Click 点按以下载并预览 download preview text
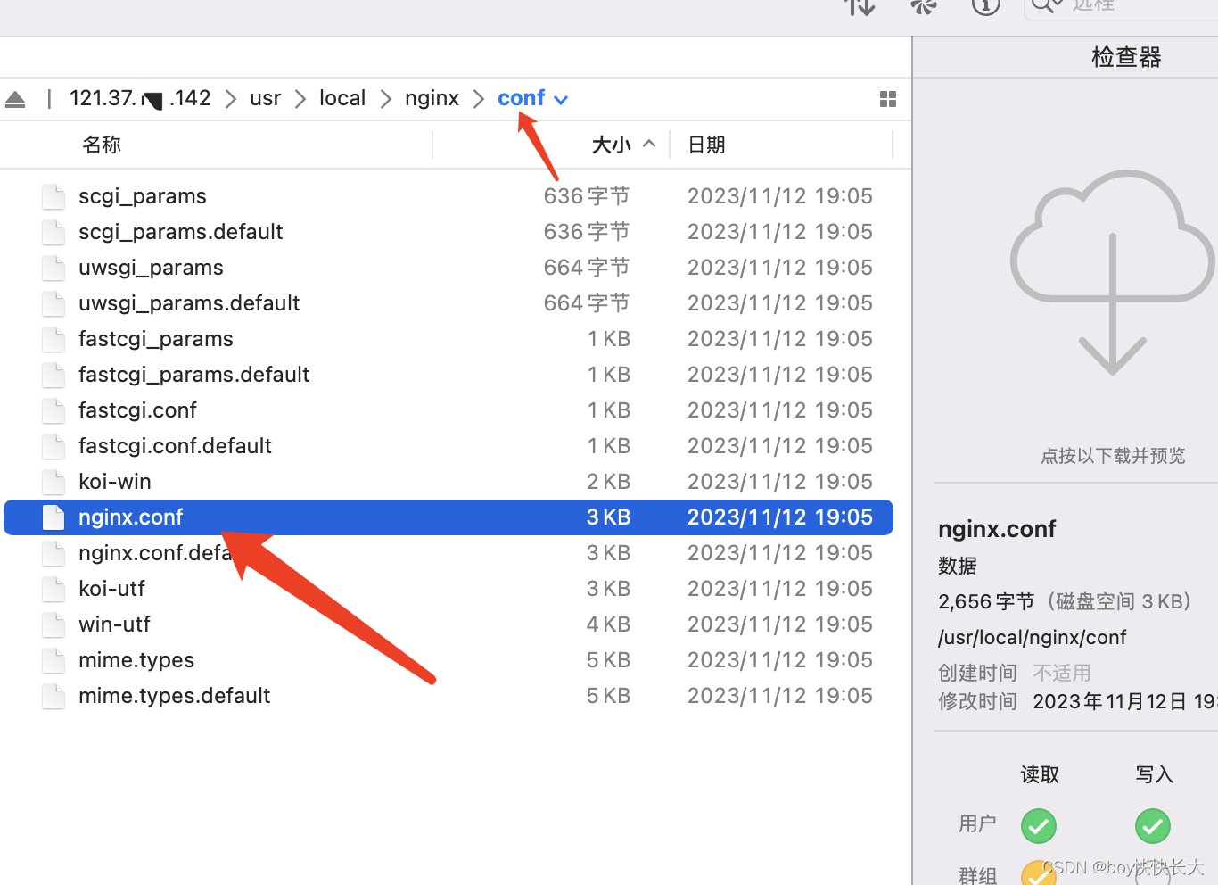Image resolution: width=1218 pixels, height=885 pixels. tap(1113, 456)
